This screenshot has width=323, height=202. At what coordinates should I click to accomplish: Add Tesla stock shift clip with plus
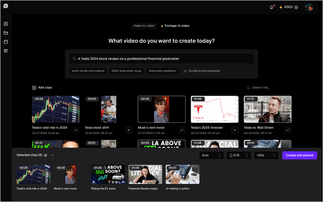click(129, 130)
